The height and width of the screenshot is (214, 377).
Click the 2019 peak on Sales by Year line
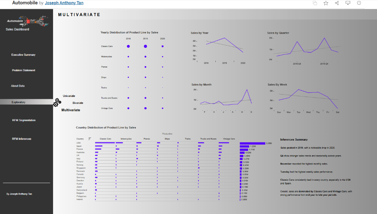click(224, 38)
